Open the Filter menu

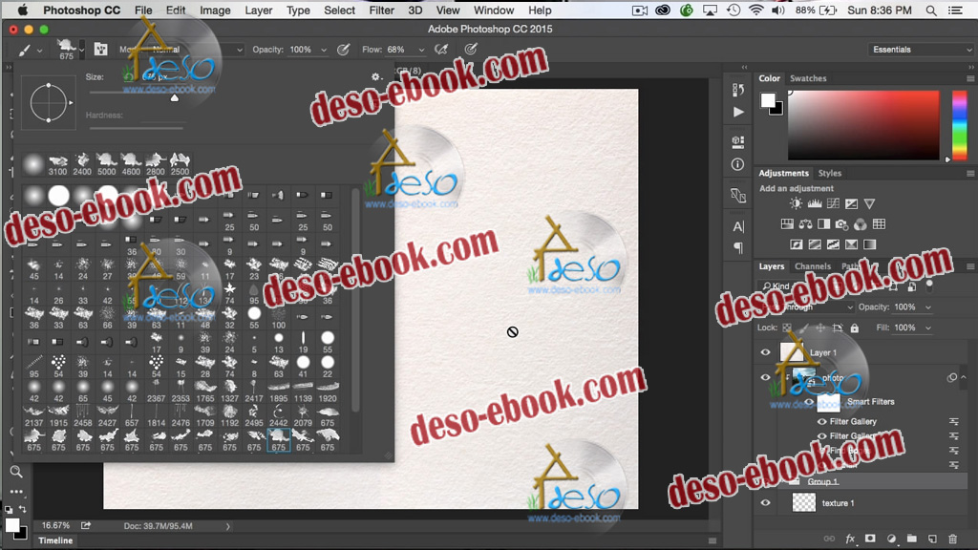(381, 11)
